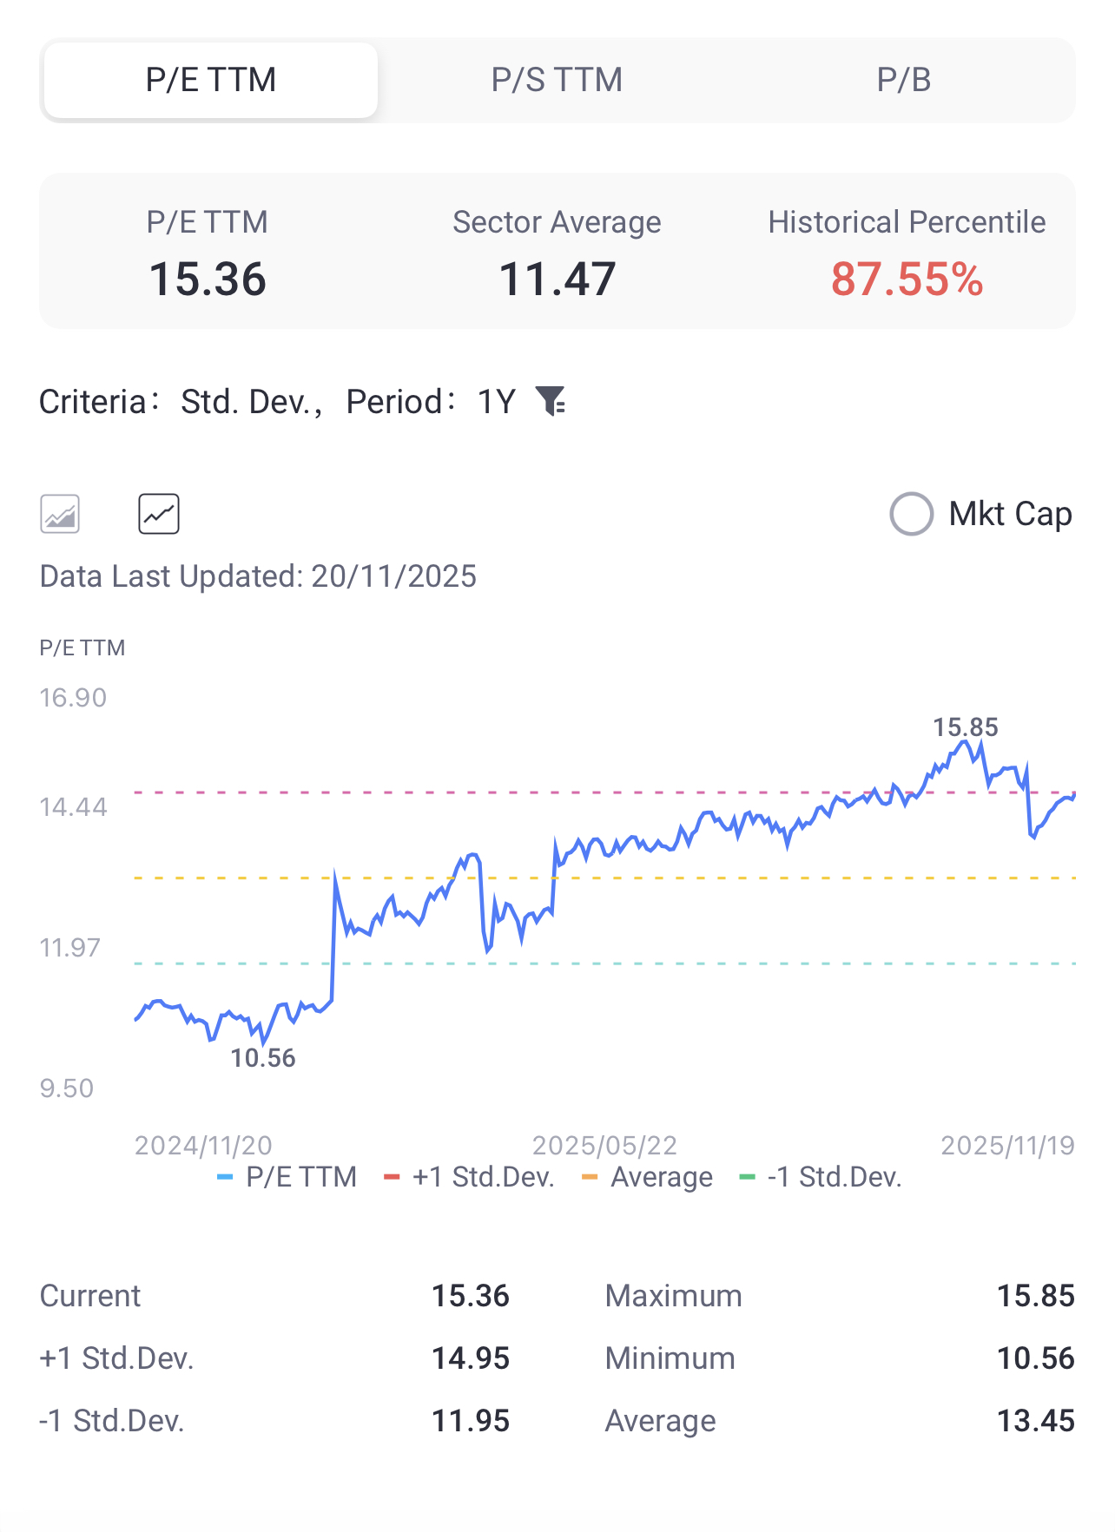Click the 10.56 low point label

point(263,1058)
